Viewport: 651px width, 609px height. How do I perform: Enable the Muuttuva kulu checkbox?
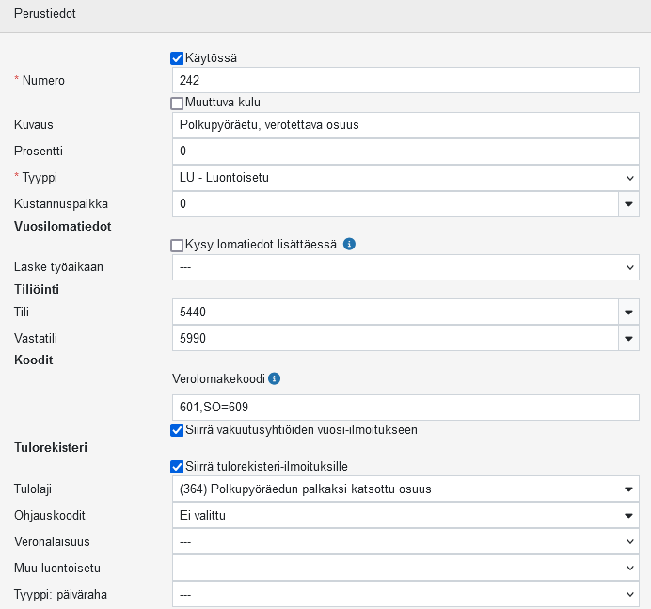coord(177,103)
